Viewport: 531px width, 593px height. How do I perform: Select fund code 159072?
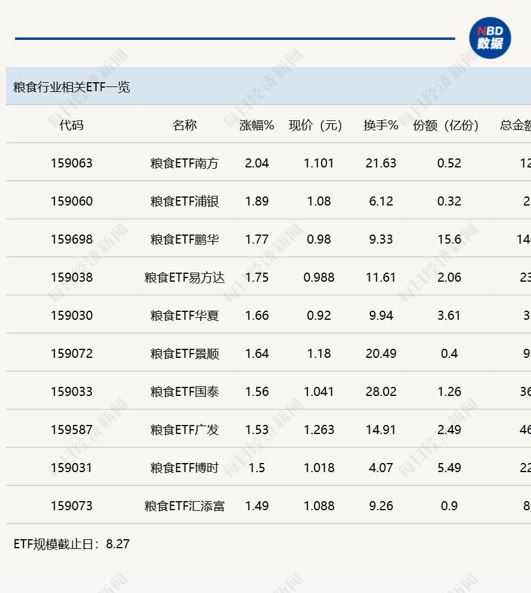71,354
